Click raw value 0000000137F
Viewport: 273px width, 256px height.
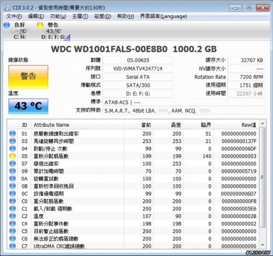click(x=239, y=141)
